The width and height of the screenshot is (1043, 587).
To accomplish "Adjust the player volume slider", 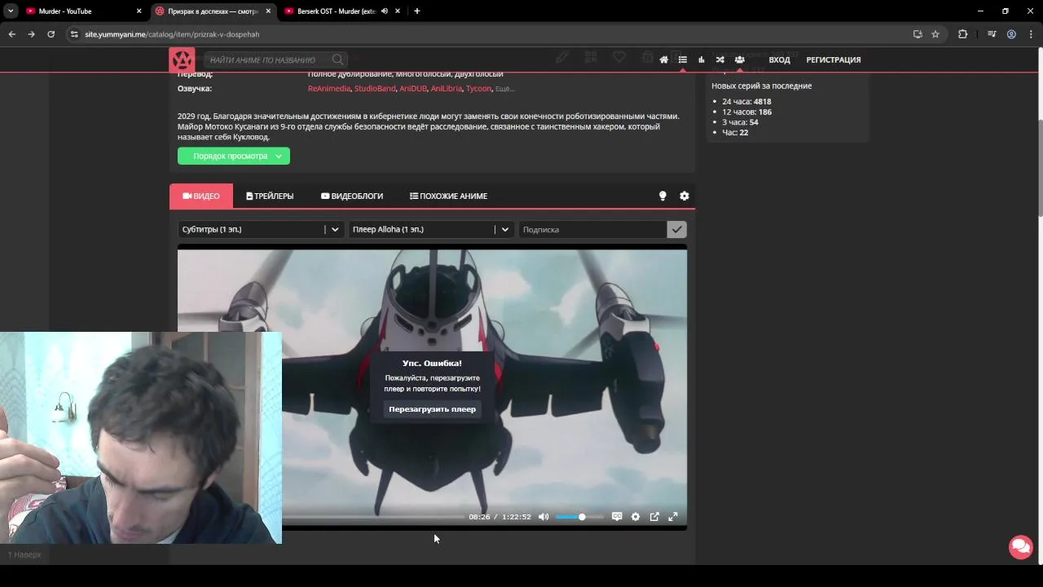I will (579, 517).
